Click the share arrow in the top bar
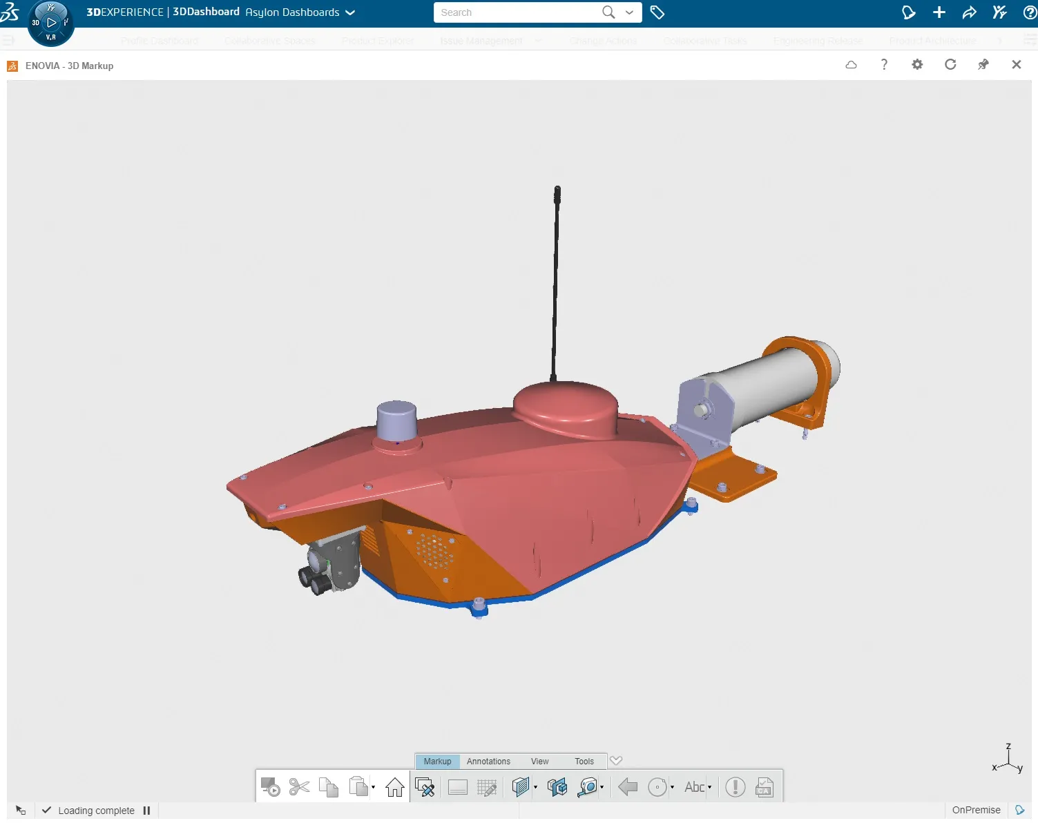 tap(969, 12)
